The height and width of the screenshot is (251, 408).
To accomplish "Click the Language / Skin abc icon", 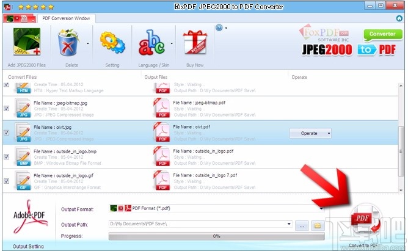I will point(152,43).
